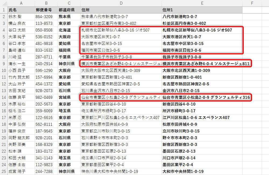Image resolution: width=269 pixels, height=175 pixels.
Task: Select postal code 341-1143
Action: pyautogui.click(x=46, y=158)
